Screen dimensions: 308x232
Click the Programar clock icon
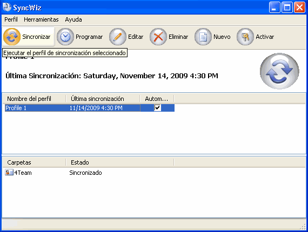coord(65,37)
